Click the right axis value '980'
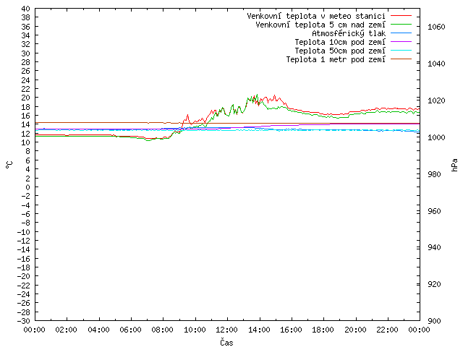This screenshot has width=463, height=347. pyautogui.click(x=434, y=174)
